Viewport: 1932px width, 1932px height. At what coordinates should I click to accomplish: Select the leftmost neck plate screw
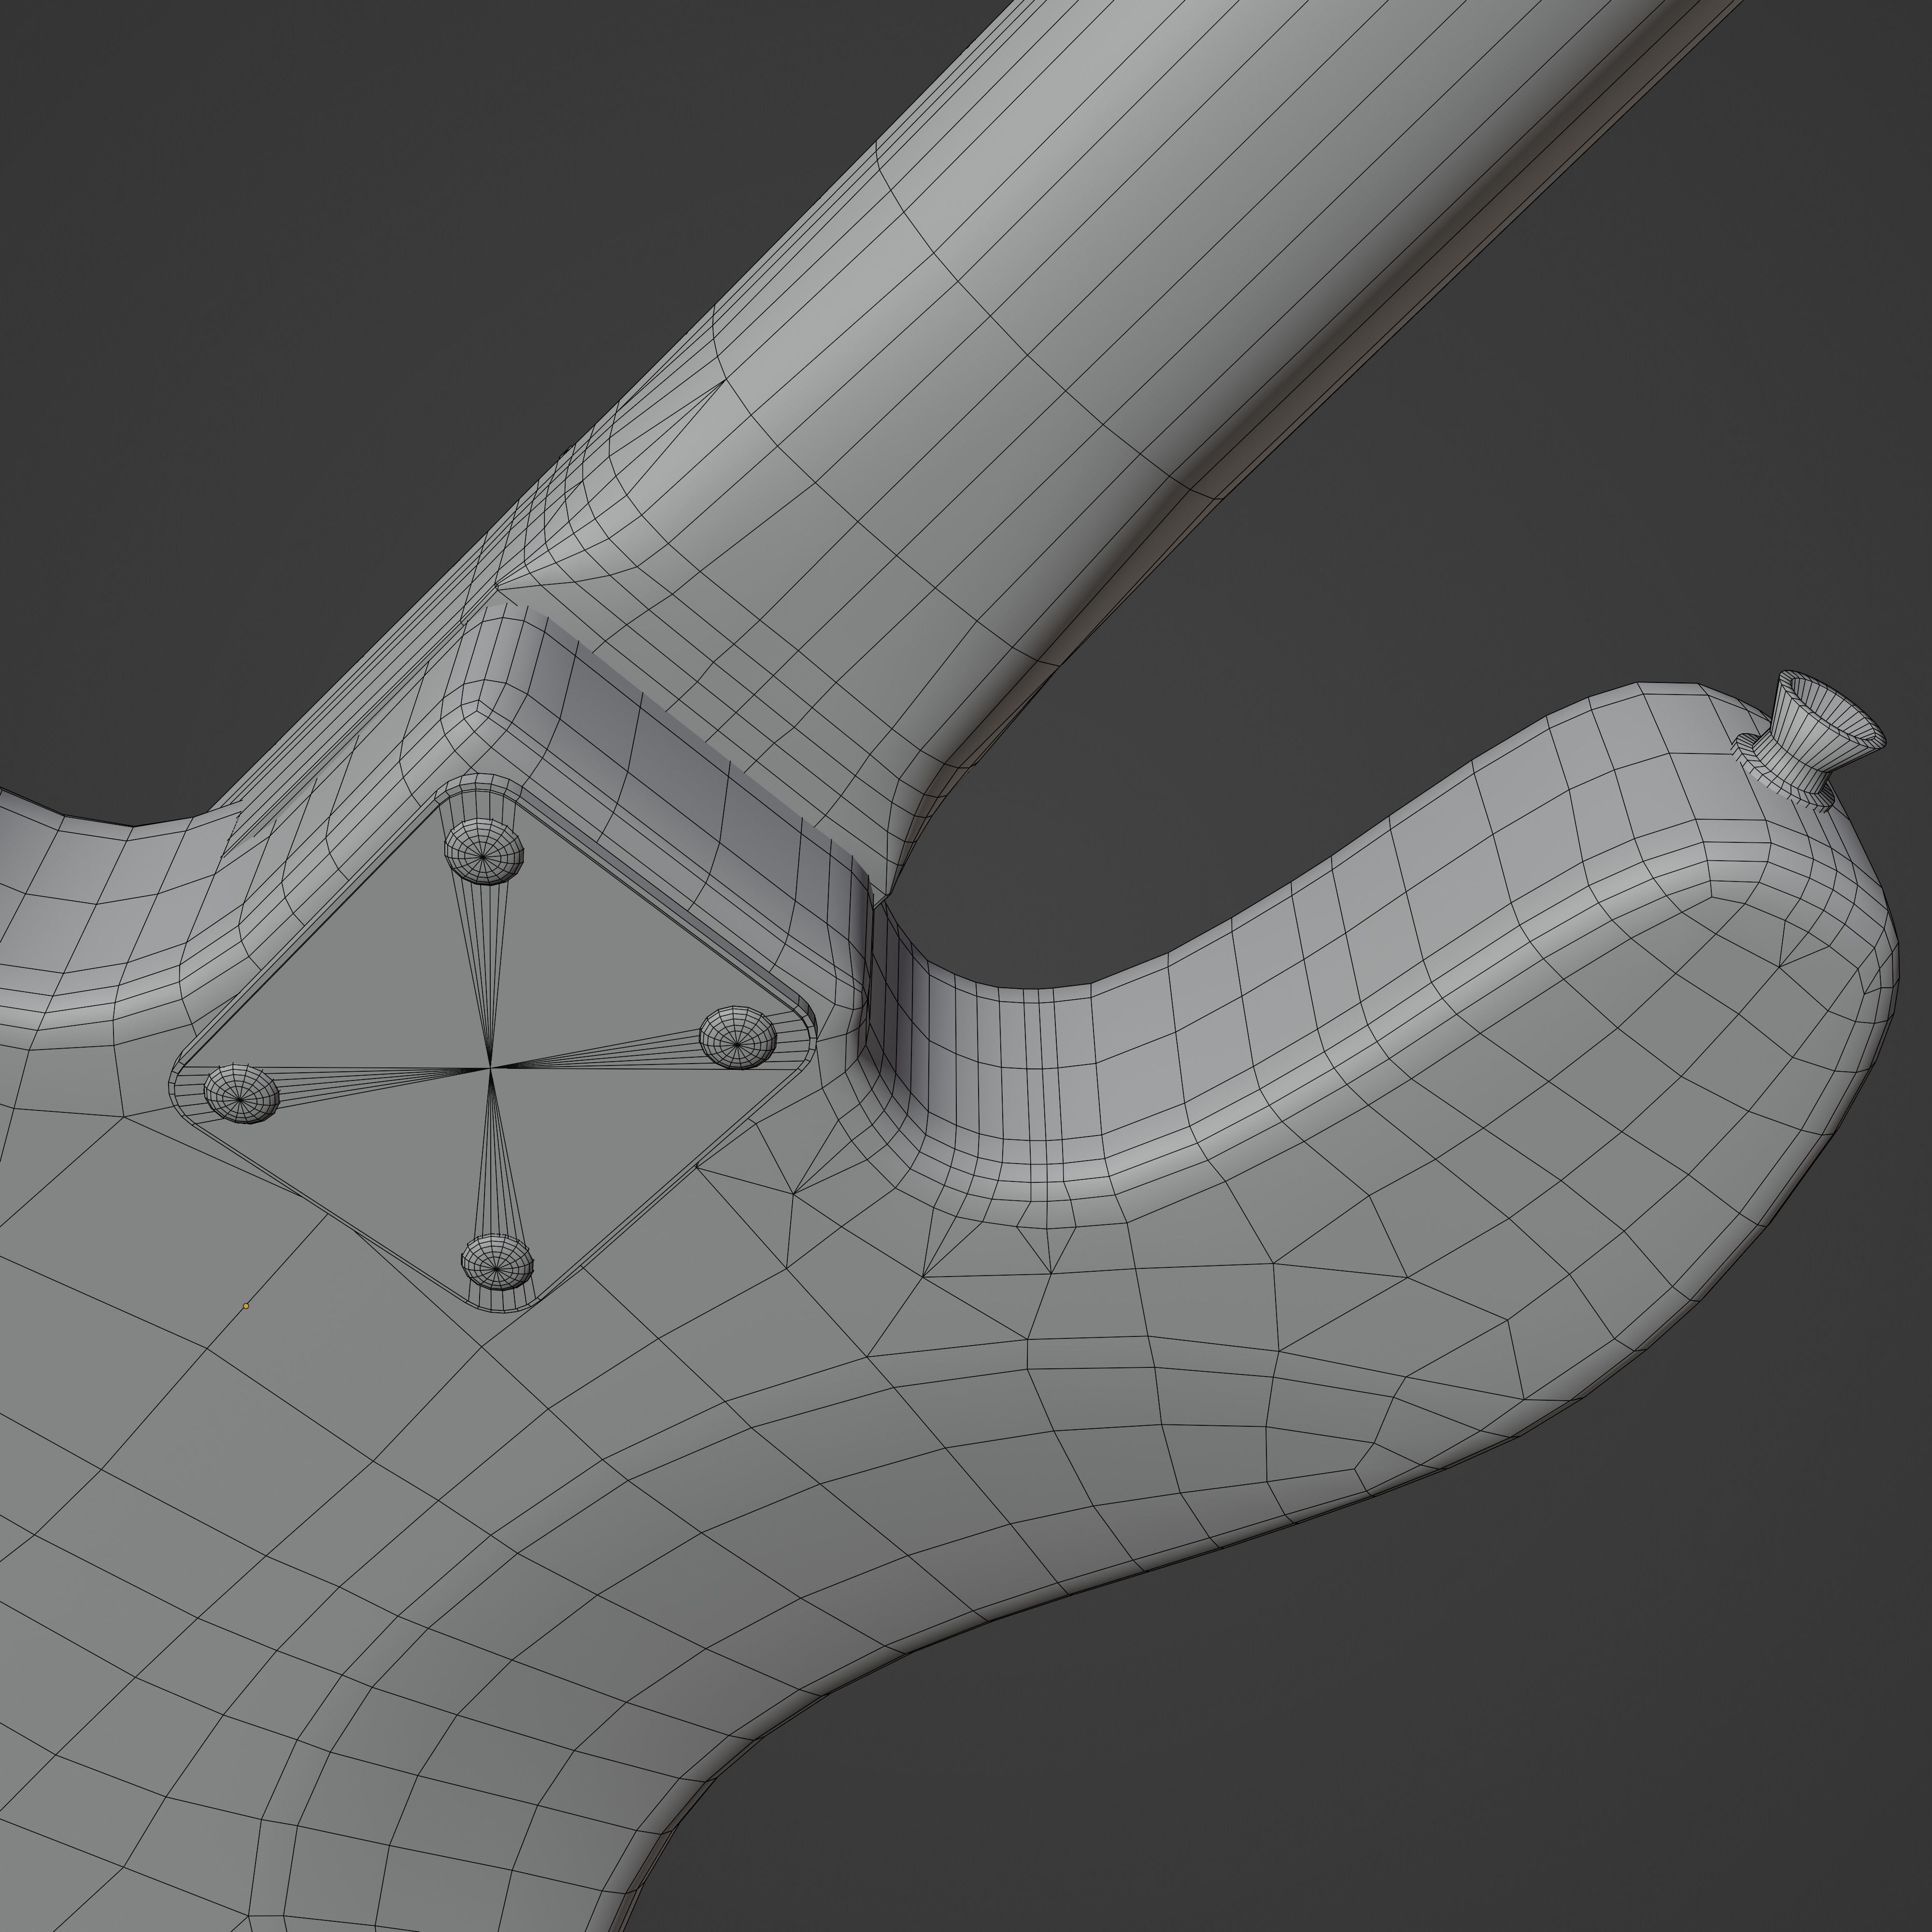(x=241, y=1093)
